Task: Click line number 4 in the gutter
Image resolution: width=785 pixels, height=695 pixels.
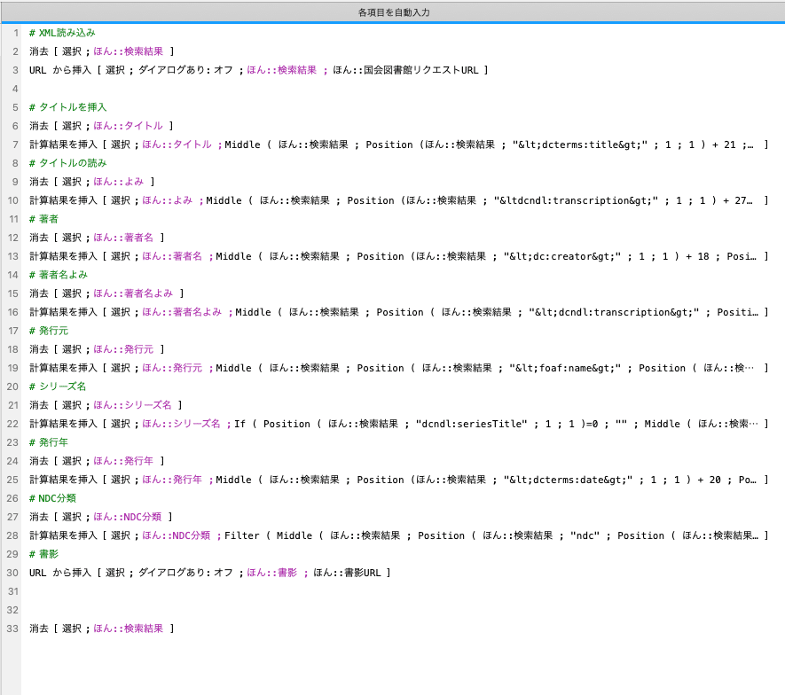Action: tap(15, 89)
